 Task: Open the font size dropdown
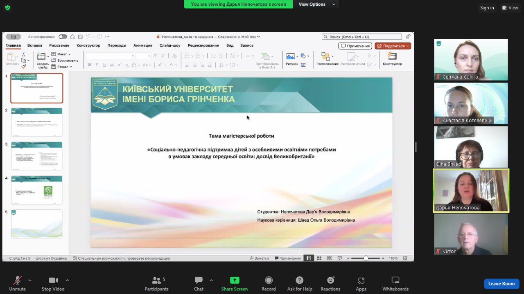coord(149,56)
